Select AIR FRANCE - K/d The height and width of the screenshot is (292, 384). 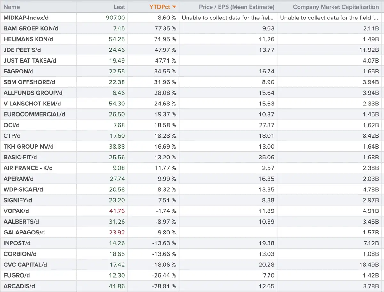pyautogui.click(x=28, y=168)
